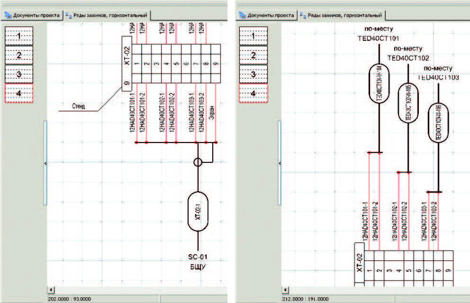
Task: Choose page thumbnail 4 in right pane
Action: click(253, 94)
